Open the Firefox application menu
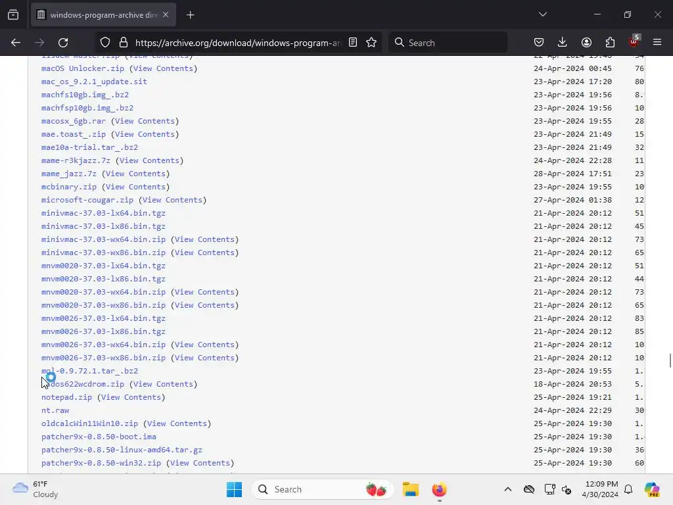The image size is (673, 505). [x=657, y=43]
